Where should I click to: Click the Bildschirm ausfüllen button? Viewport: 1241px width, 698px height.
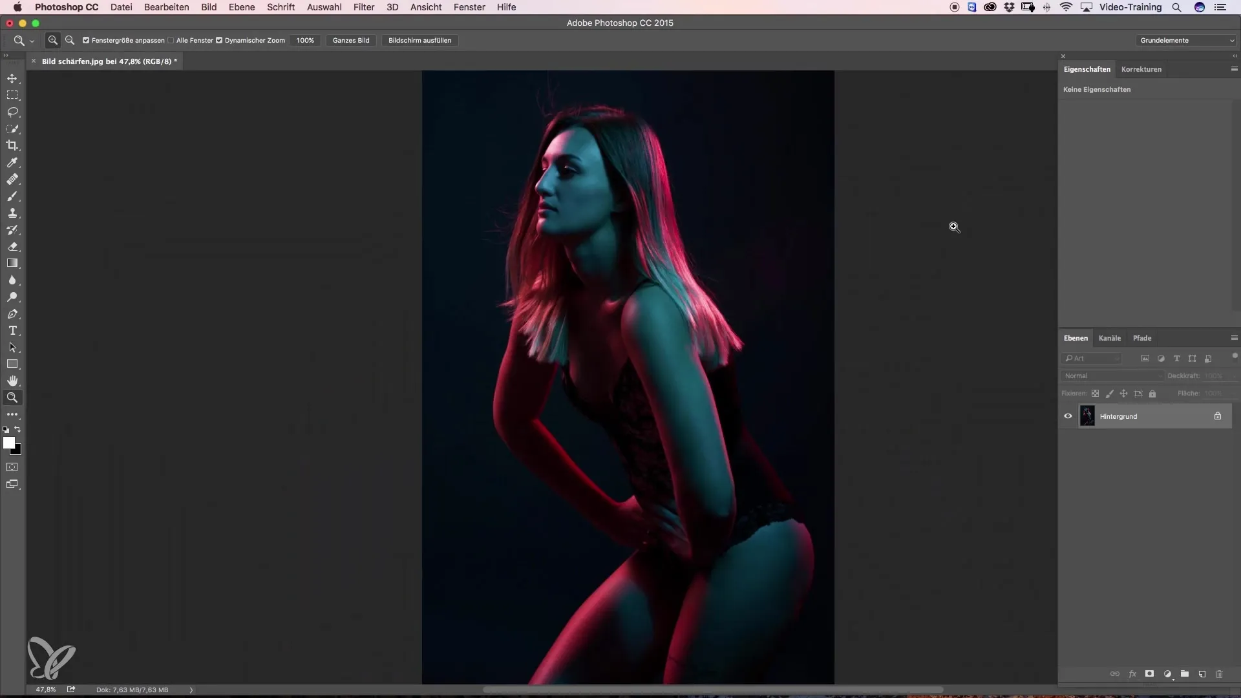tap(419, 40)
